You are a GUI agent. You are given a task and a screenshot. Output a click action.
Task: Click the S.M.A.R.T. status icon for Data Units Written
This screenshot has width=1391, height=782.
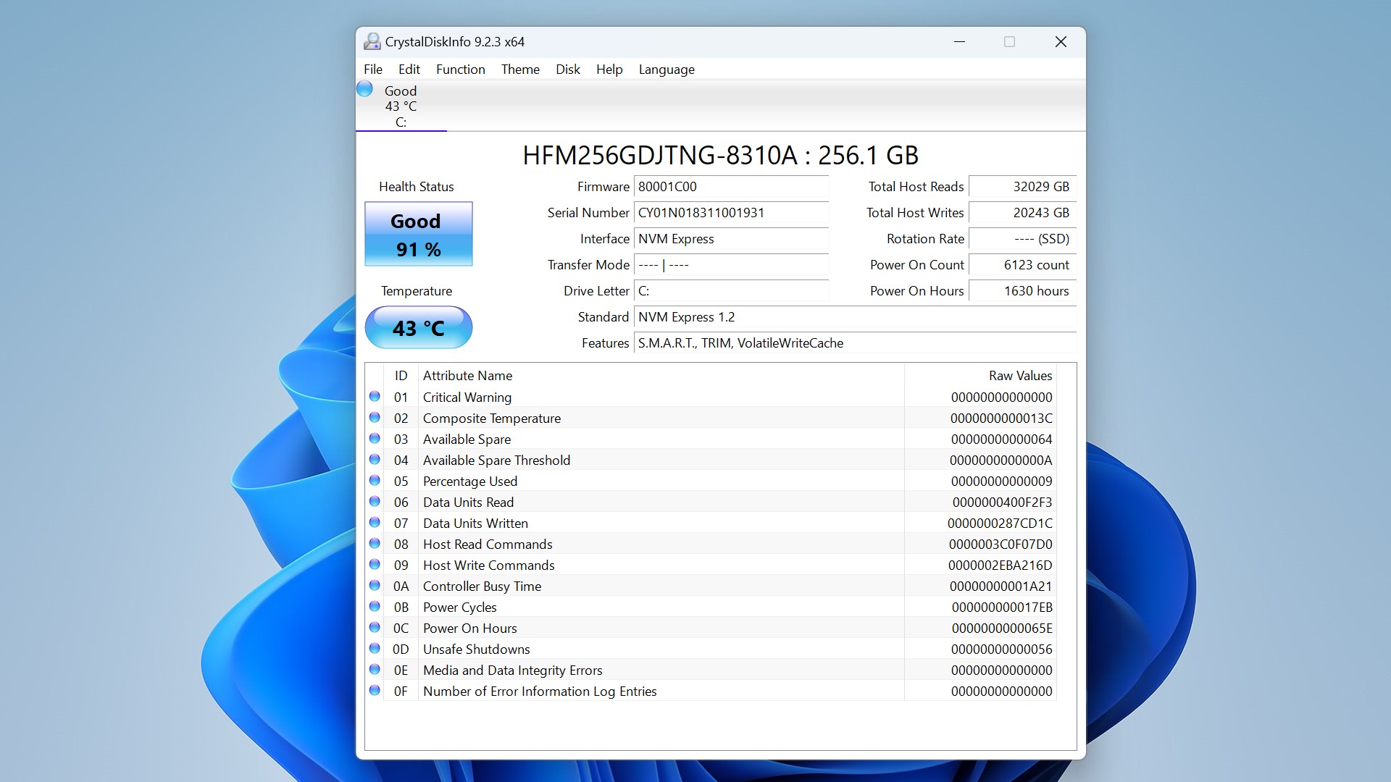pyautogui.click(x=374, y=524)
